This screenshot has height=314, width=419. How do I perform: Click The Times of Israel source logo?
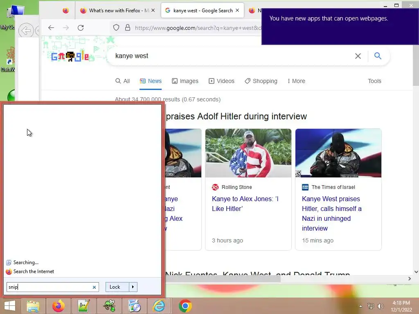[305, 187]
